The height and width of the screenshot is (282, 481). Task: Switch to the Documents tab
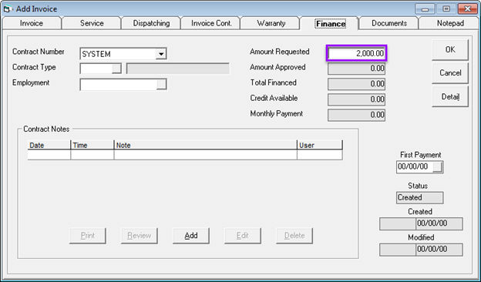pos(389,23)
